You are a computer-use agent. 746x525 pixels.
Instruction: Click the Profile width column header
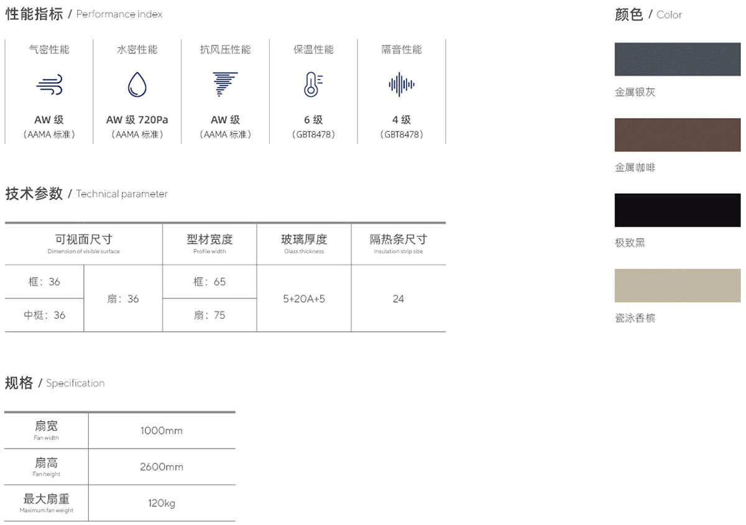[x=210, y=243]
